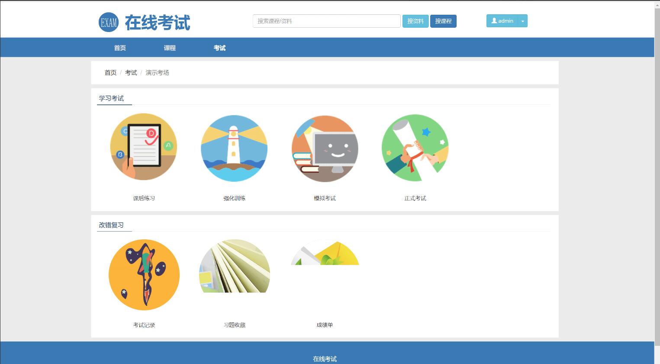Click the admin user button
The height and width of the screenshot is (364, 660).
click(502, 21)
